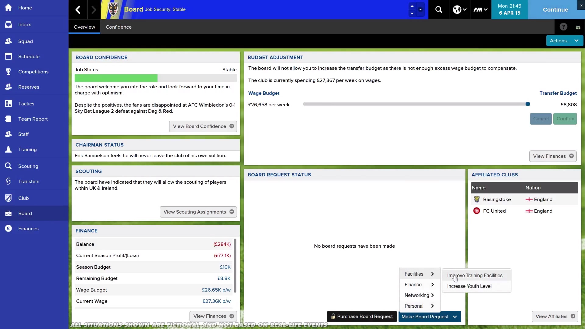Open the FM menu dropdown
This screenshot has width=585, height=329.
coord(480,10)
